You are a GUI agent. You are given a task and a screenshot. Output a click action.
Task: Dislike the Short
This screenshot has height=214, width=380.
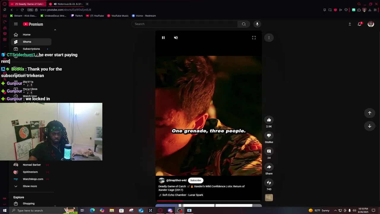click(x=269, y=136)
